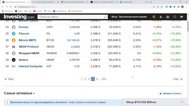Click the Internet Computer infinity icon
The image size is (189, 106).
point(14,66)
